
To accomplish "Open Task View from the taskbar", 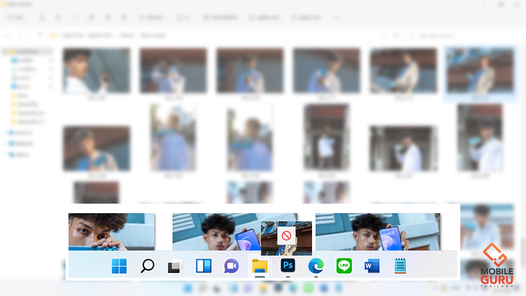I will tap(175, 266).
